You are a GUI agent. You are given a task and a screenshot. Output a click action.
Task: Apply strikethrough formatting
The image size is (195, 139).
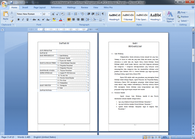pos(34,20)
